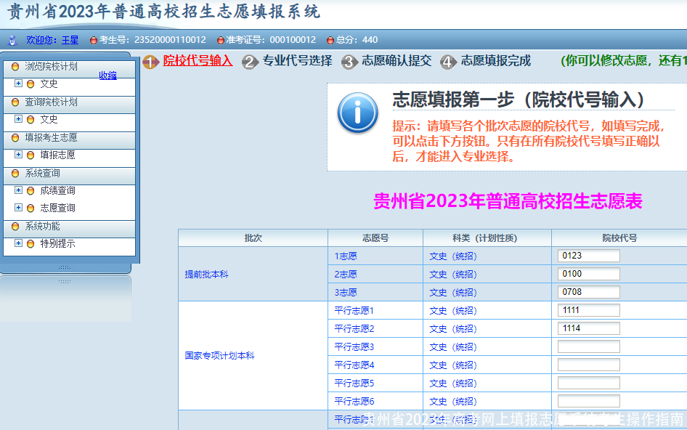The height and width of the screenshot is (430, 687).
Task: Select step 4 志愿填报完成 numbered icon
Action: click(448, 62)
